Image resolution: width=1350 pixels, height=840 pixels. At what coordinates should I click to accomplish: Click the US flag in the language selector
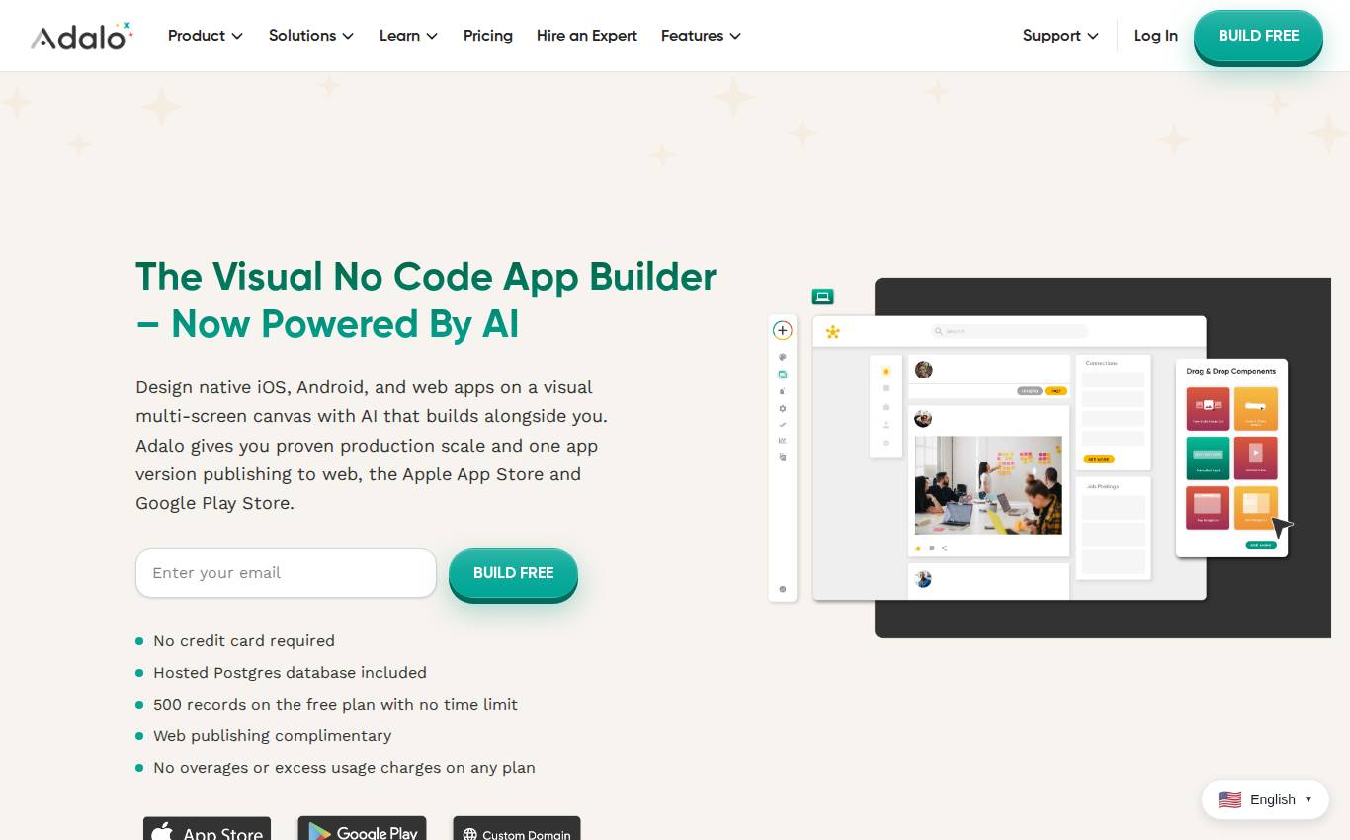[x=1229, y=799]
